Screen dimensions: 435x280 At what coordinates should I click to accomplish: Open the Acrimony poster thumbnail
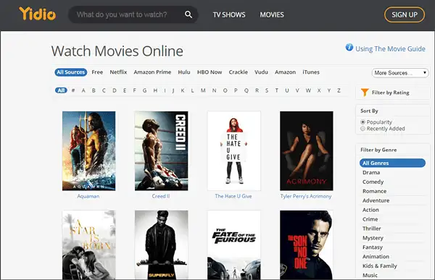(306, 150)
